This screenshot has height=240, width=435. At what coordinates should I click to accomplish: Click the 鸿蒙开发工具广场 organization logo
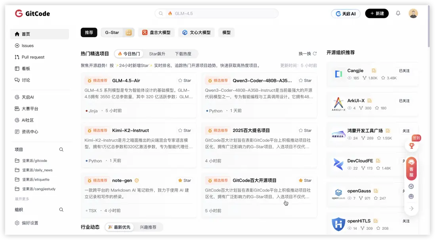pos(338,134)
